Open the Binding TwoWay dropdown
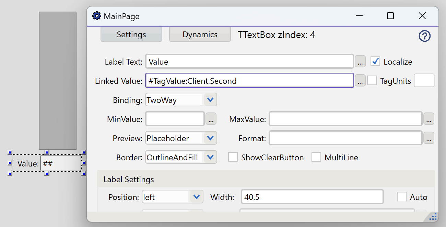This screenshot has height=227, width=446. click(210, 100)
